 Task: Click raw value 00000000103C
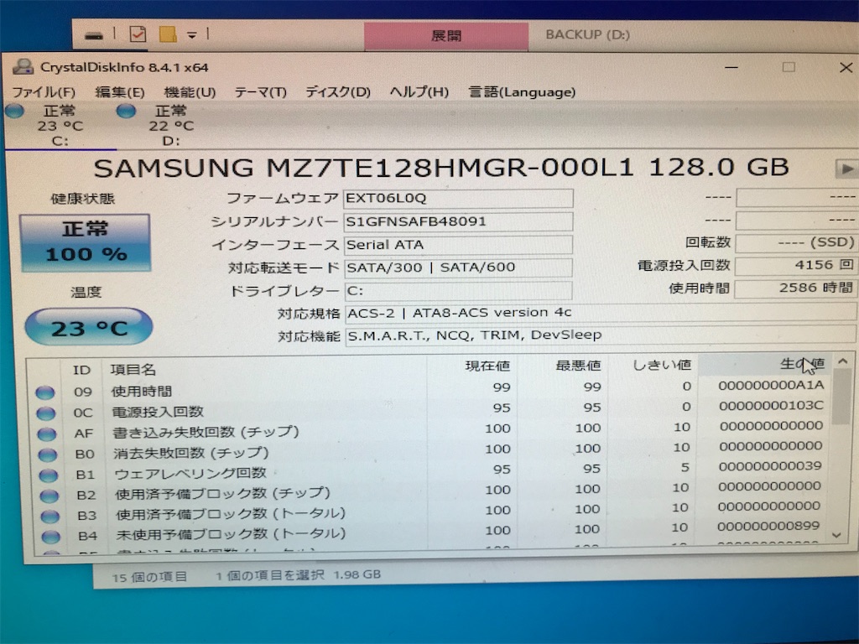[772, 406]
